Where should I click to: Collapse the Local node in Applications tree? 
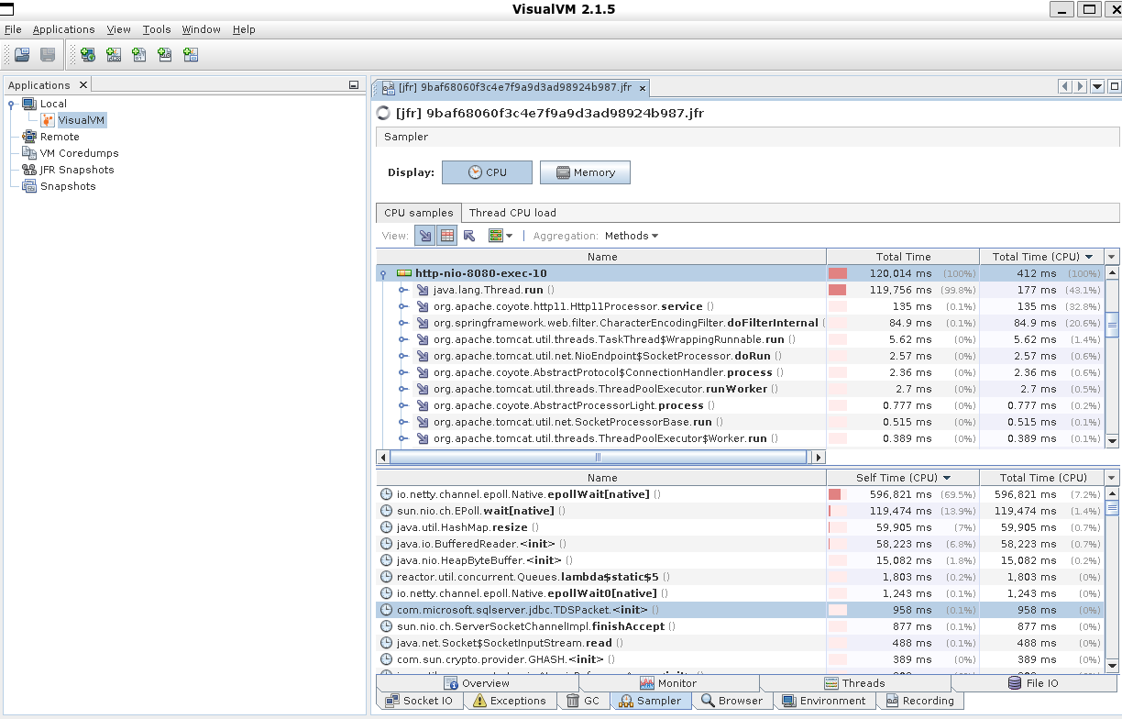pos(11,104)
